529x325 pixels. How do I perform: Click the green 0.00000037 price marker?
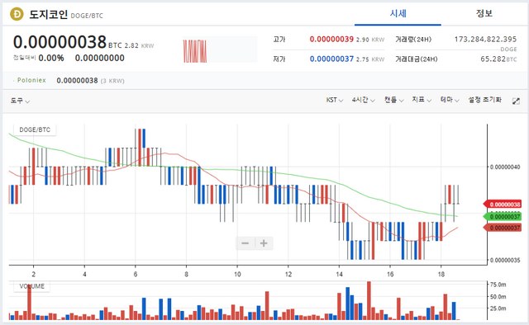[502, 217]
